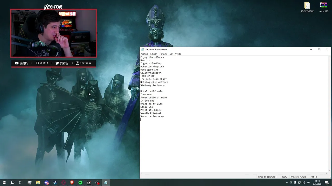Select the reo lv 123 archive icon
This screenshot has width=332, height=186.
(x=324, y=7)
